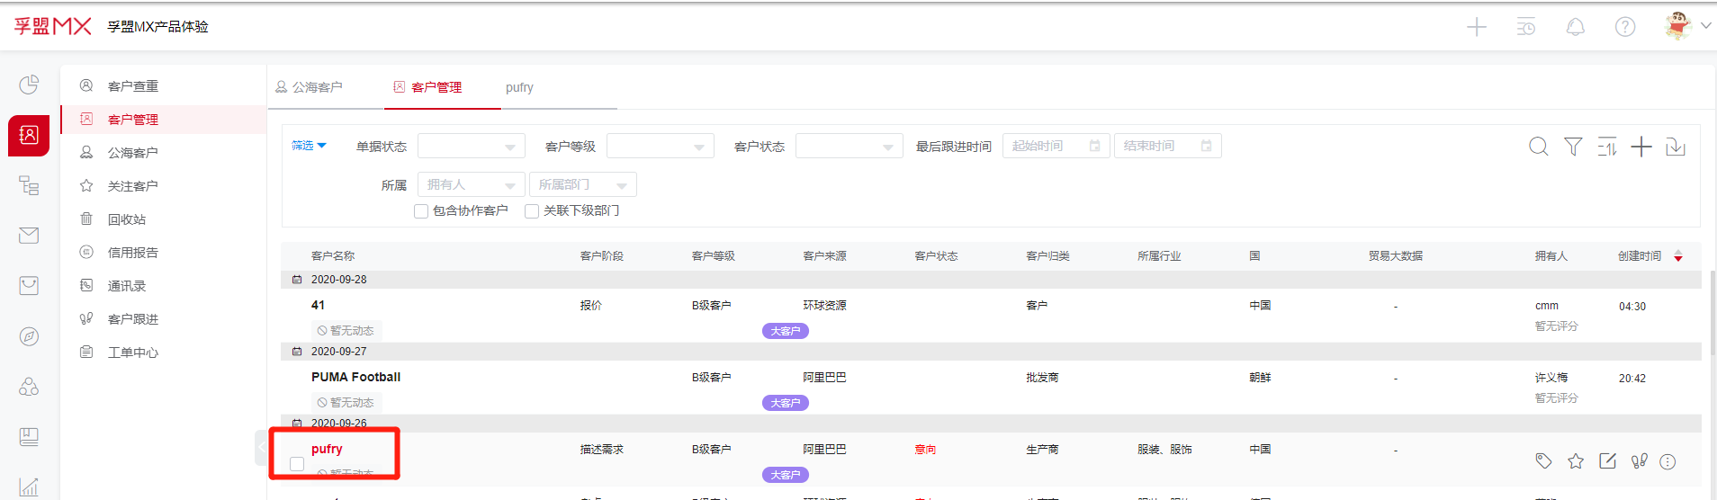1717x500 pixels.
Task: Switch to the 公海客户 tab
Action: 309,87
